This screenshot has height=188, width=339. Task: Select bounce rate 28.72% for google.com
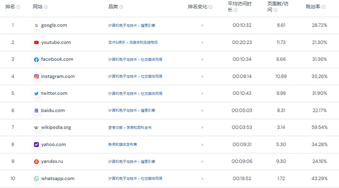pyautogui.click(x=320, y=25)
